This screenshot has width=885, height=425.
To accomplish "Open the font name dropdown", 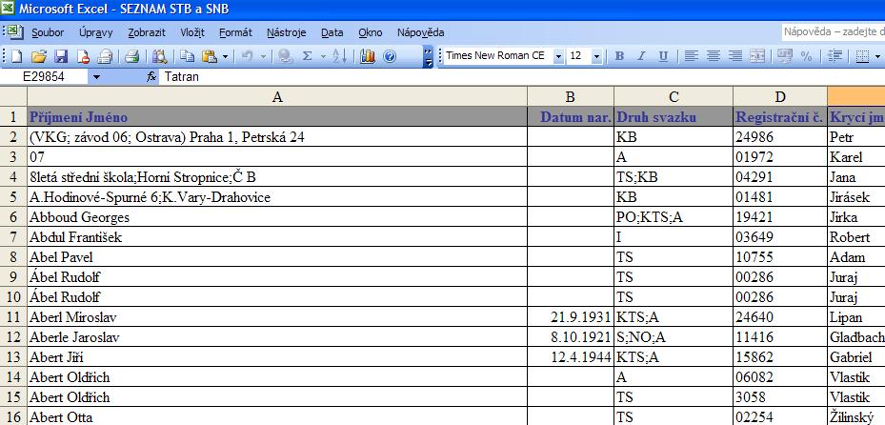I will 558,56.
